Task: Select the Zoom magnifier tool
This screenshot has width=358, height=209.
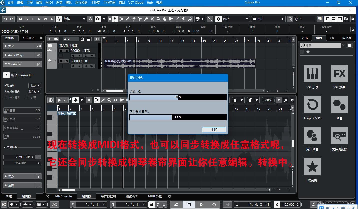Action: click(158, 19)
